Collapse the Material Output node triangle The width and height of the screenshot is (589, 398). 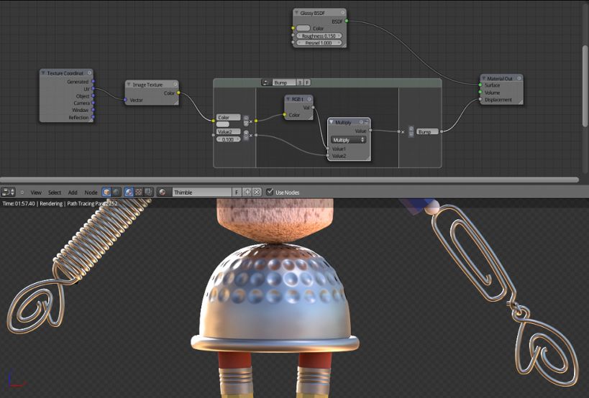pos(483,78)
